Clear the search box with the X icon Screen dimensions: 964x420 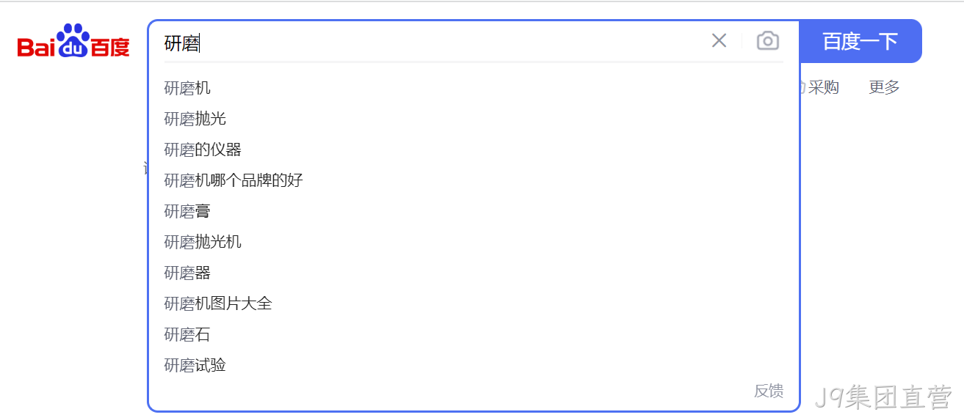point(719,41)
